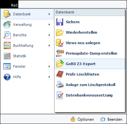This screenshot has height=124, width=127.
Task: Click the Optionen button label
Action: coord(86,119)
